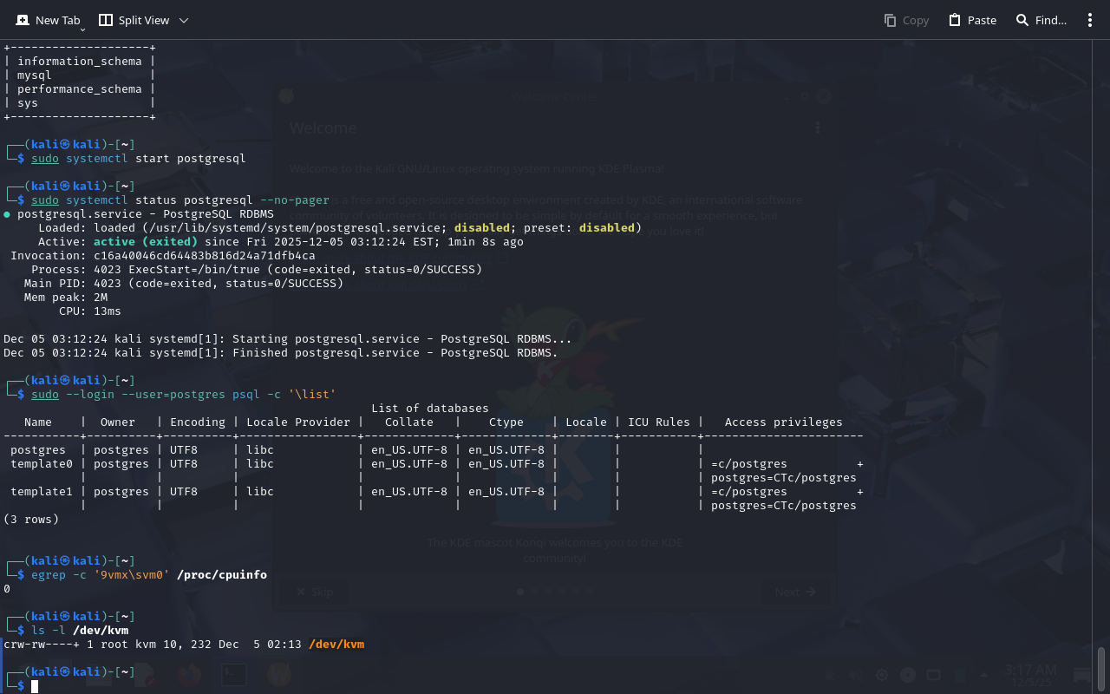Click the cursor at the empty prompt

pyautogui.click(x=35, y=686)
